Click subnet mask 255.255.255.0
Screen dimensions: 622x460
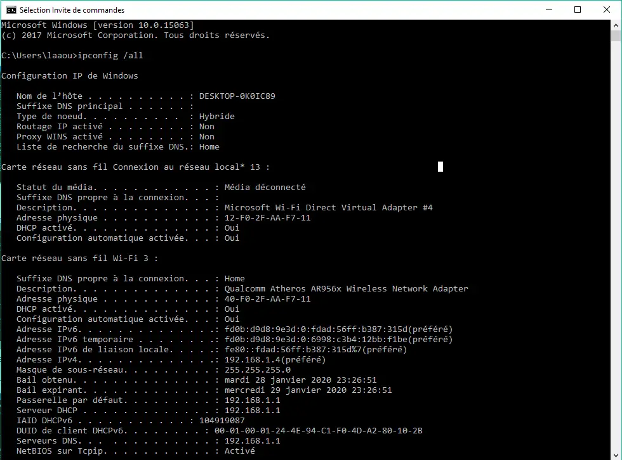click(258, 370)
